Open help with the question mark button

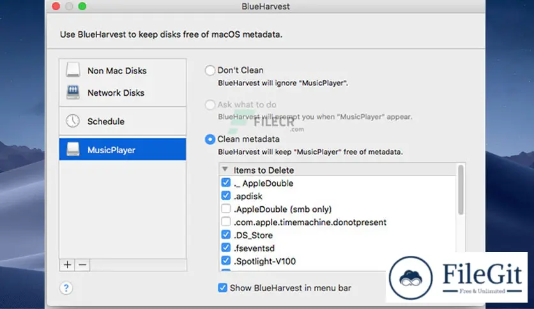[66, 288]
